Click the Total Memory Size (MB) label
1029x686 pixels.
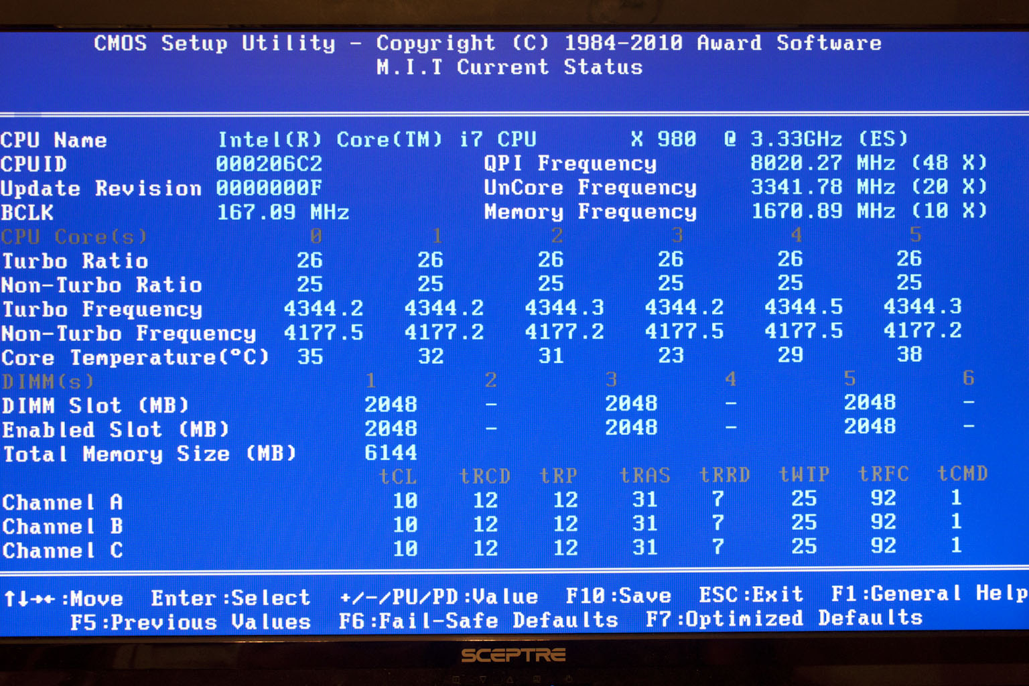click(149, 454)
